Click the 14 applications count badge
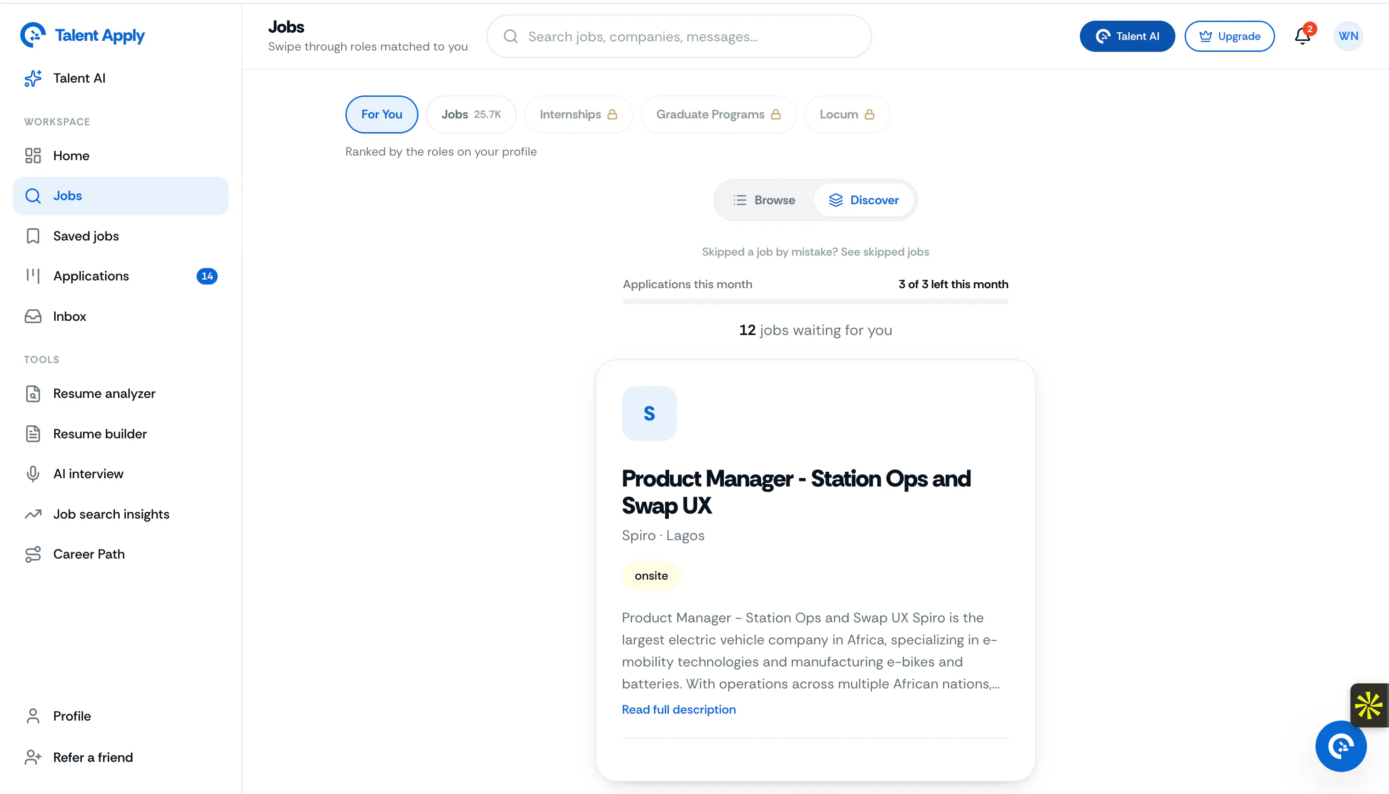The image size is (1389, 794). (x=207, y=276)
